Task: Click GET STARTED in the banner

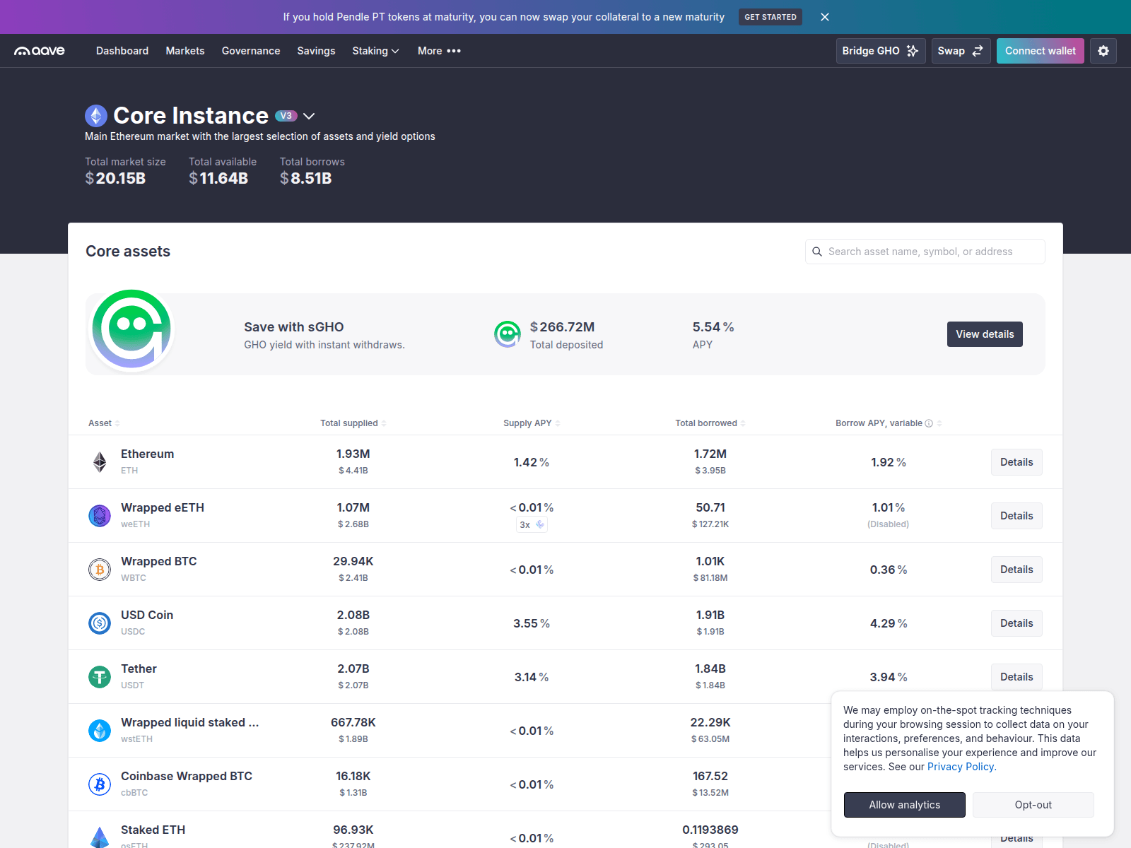Action: click(770, 17)
